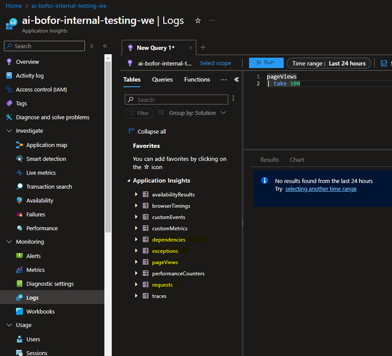Expand sidebar items with up-down arrows

[92, 46]
